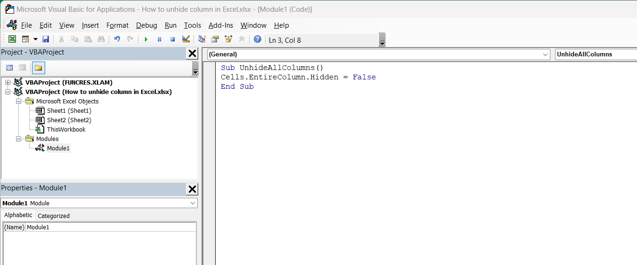Expand VBAProject (FUNCRES.XLAM) node

8,83
